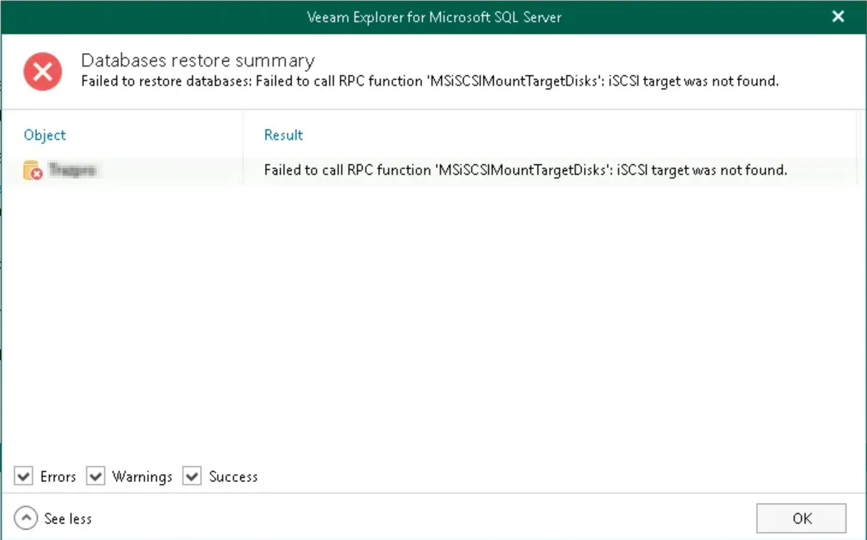
Task: Toggle the Success filter checkbox
Action: coord(192,476)
